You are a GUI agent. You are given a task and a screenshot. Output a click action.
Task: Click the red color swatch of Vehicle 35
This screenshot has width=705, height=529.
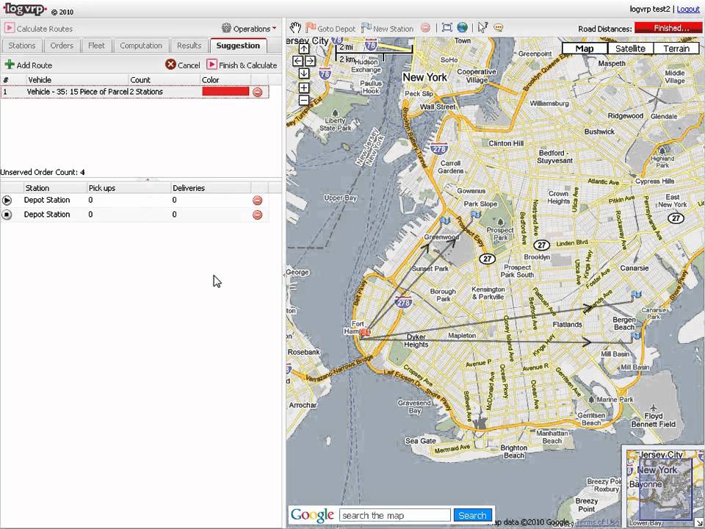coord(225,91)
